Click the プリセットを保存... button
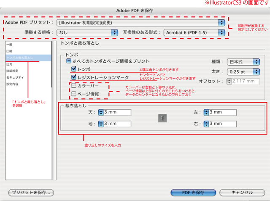 (31, 193)
